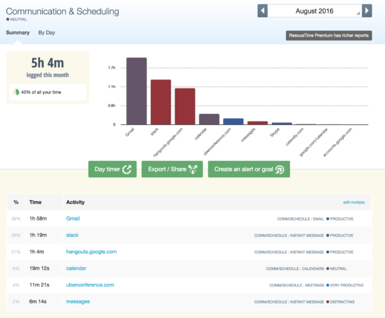Image resolution: width=385 pixels, height=318 pixels.
Task: Open the calendar activity link
Action: point(76,268)
